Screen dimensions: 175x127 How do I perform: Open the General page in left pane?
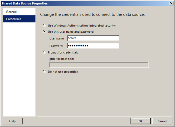coord(11,12)
